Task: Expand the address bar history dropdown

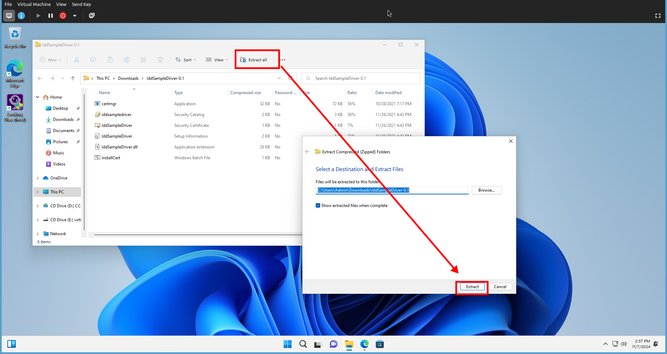Action: tap(279, 78)
